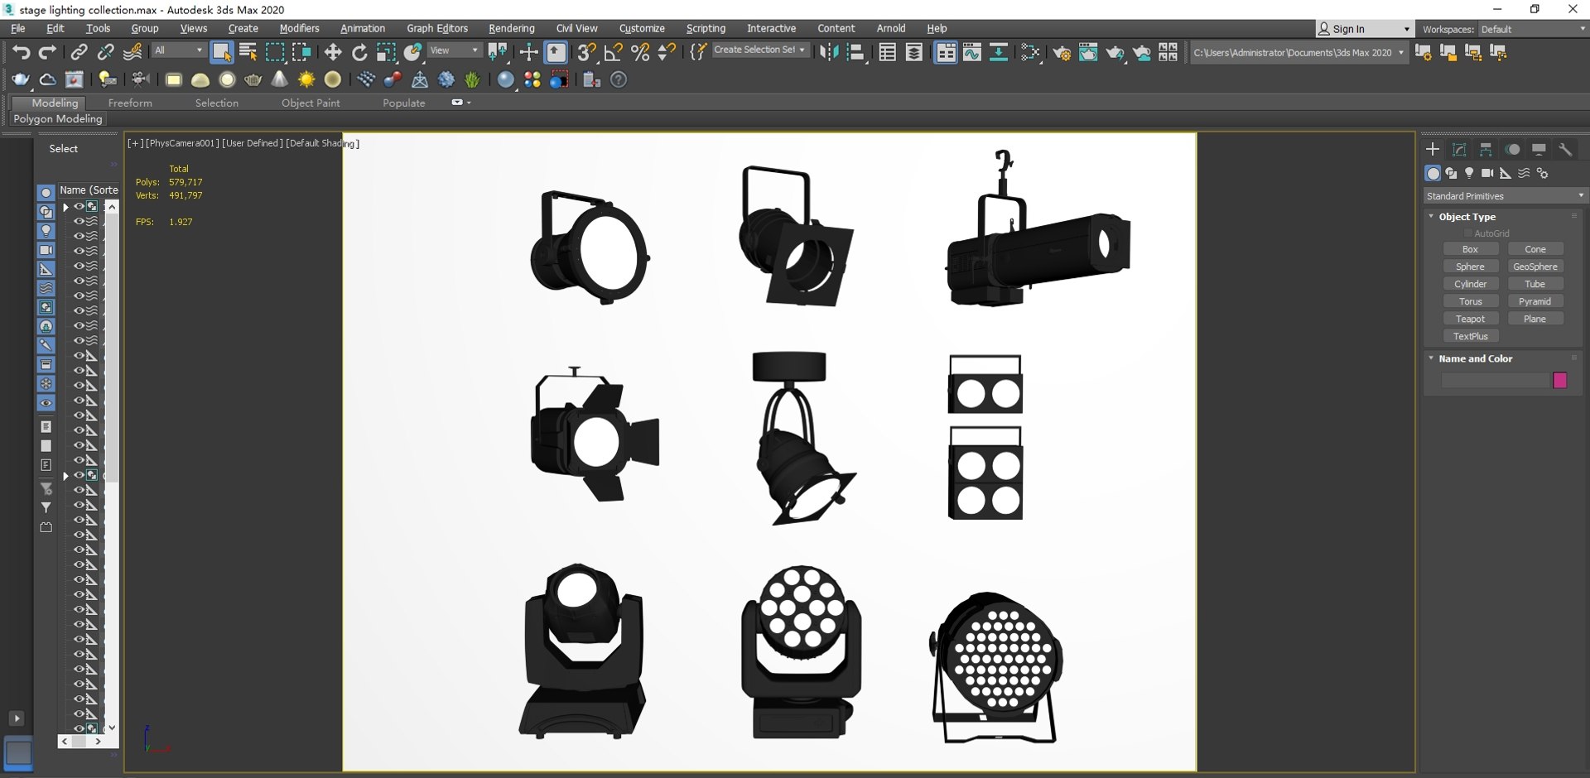Open the Arnold menu

[891, 28]
